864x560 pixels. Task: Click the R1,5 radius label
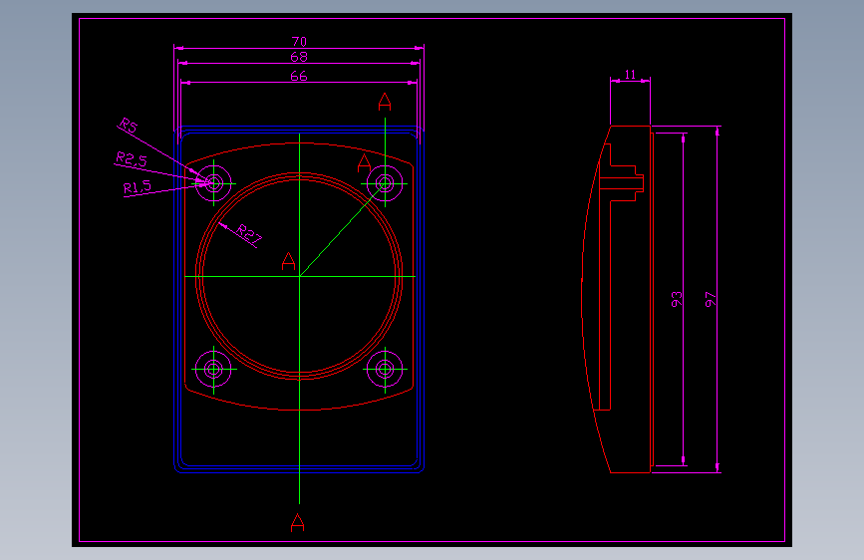(x=138, y=187)
